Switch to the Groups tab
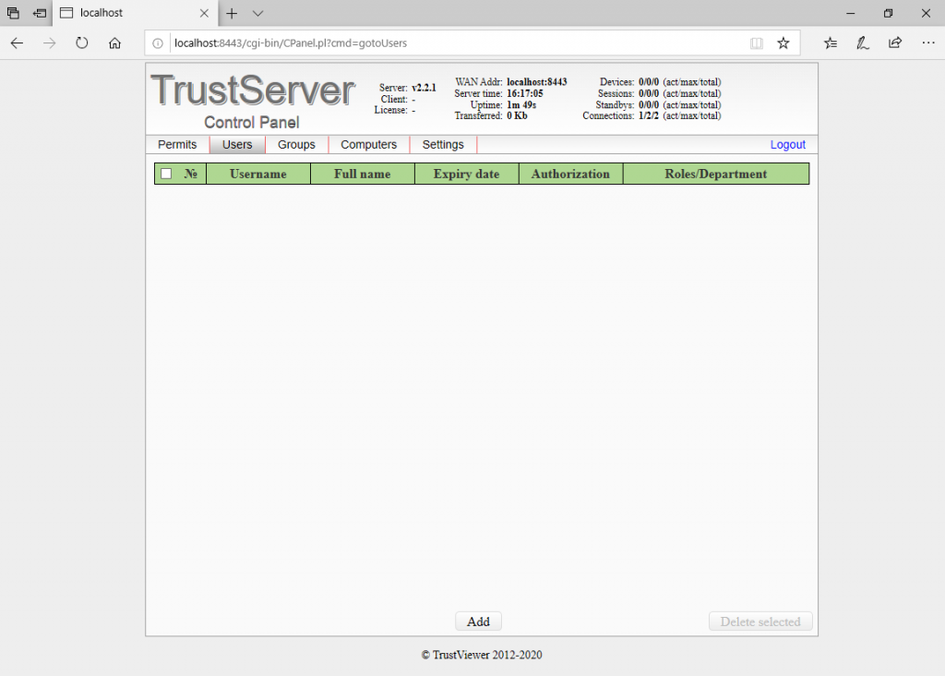Viewport: 945px width, 676px height. 296,145
